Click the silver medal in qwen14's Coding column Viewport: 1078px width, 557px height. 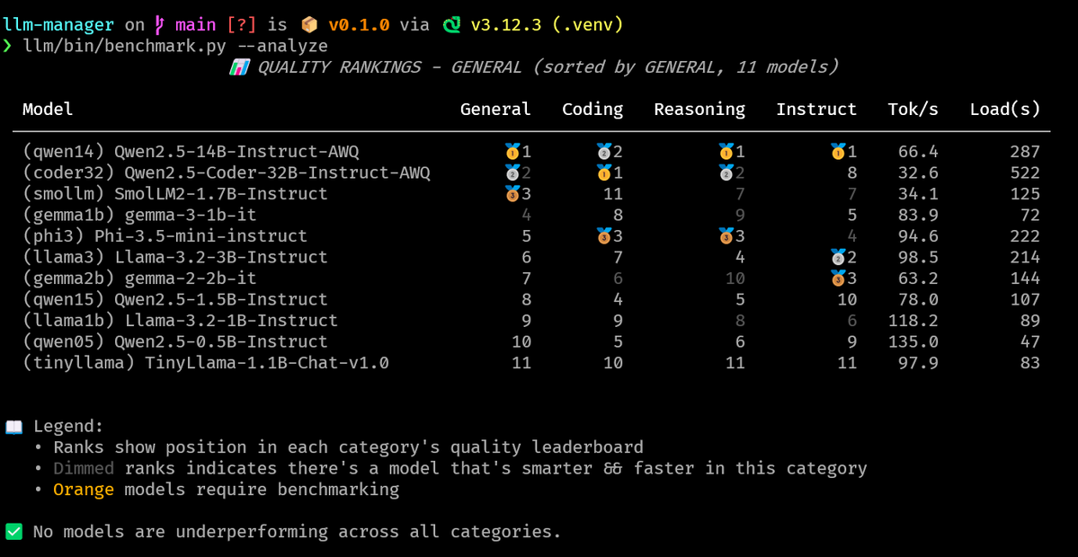pyautogui.click(x=604, y=151)
